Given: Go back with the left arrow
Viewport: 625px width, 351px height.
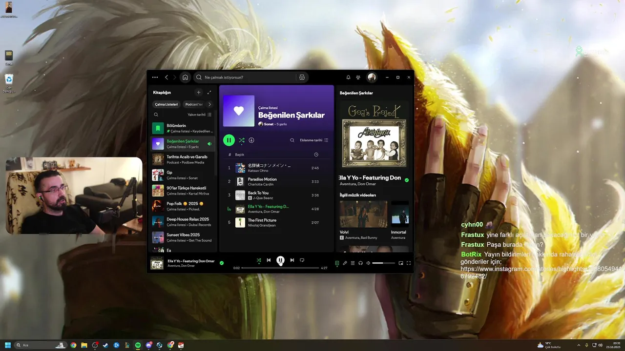Looking at the screenshot, I should (167, 77).
